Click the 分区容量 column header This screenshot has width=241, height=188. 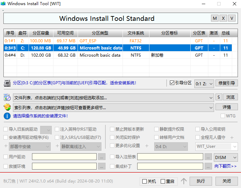41,33
